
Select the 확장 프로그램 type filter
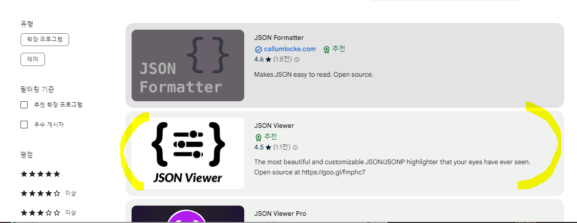click(x=45, y=40)
